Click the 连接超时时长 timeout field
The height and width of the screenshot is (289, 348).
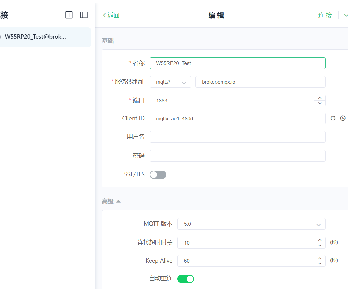click(x=246, y=243)
